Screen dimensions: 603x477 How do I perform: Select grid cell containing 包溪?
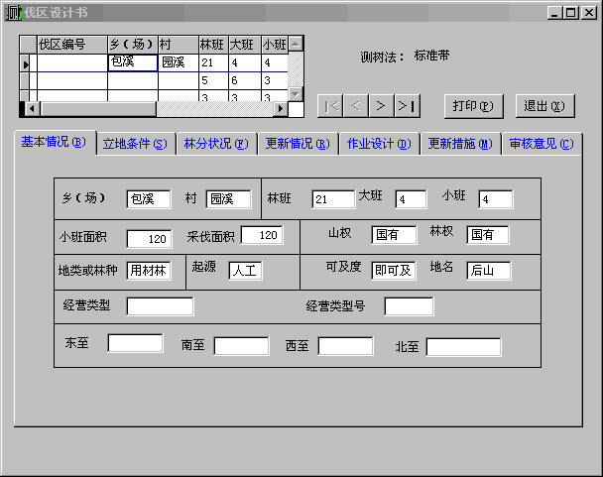[x=133, y=62]
